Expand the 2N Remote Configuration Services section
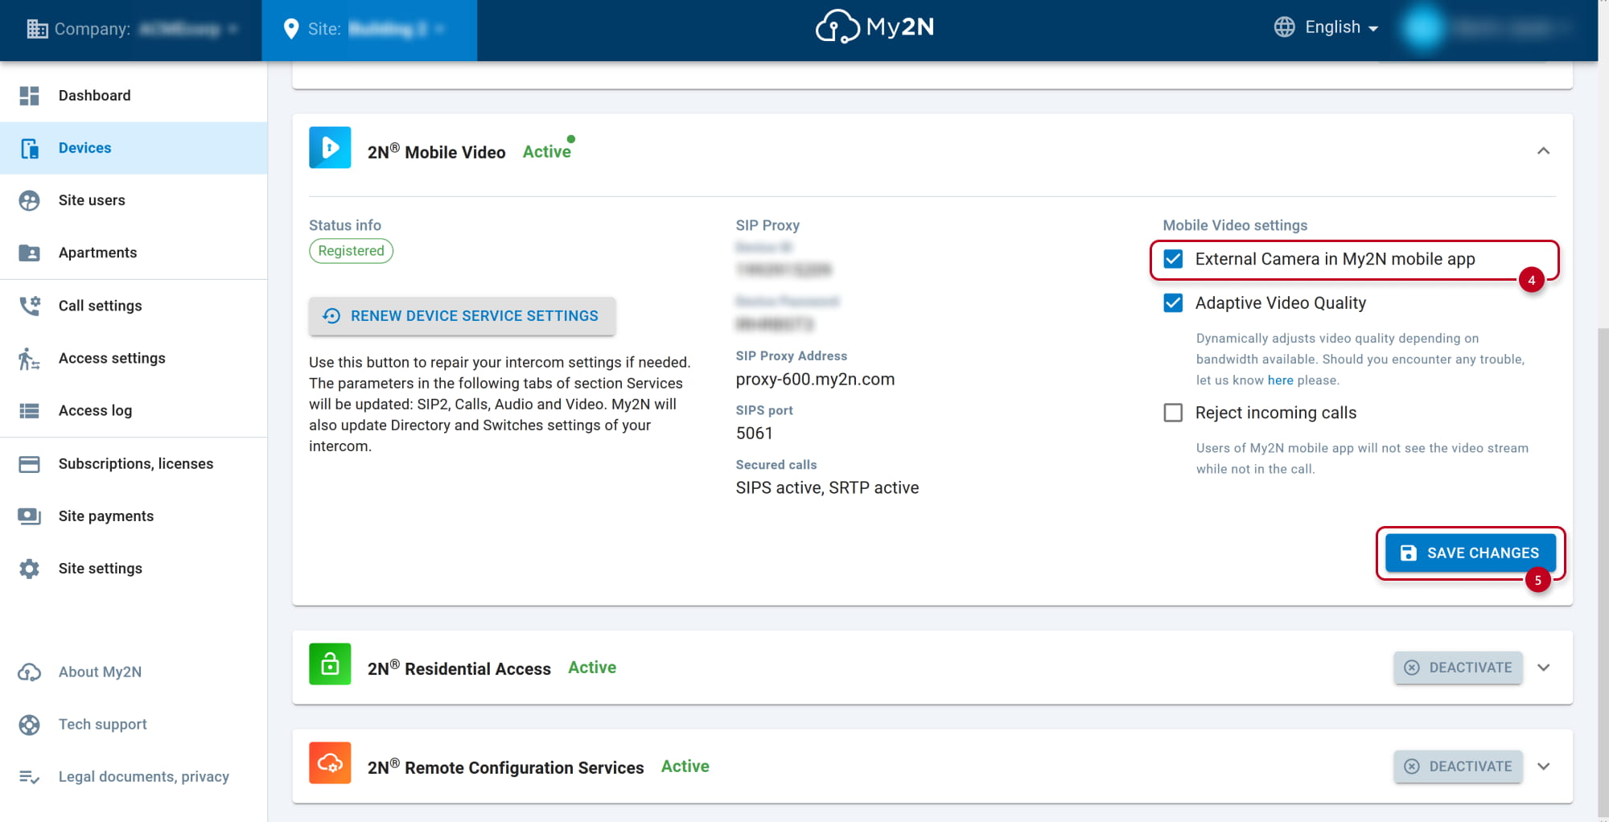1609x822 pixels. (1543, 767)
